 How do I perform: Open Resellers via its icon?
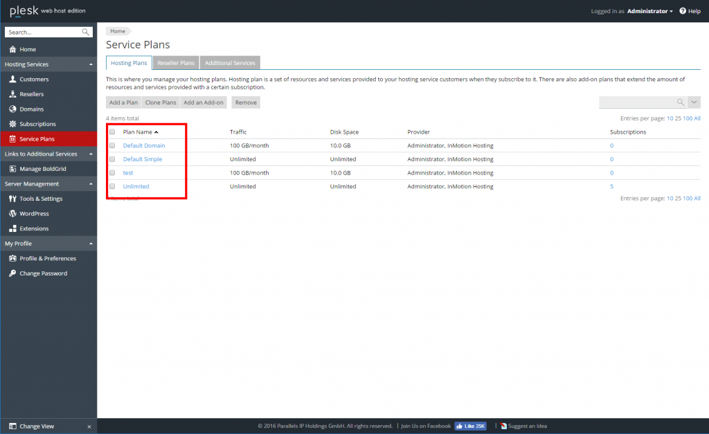(12, 94)
